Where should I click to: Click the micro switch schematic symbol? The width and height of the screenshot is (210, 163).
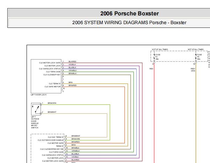point(36,109)
